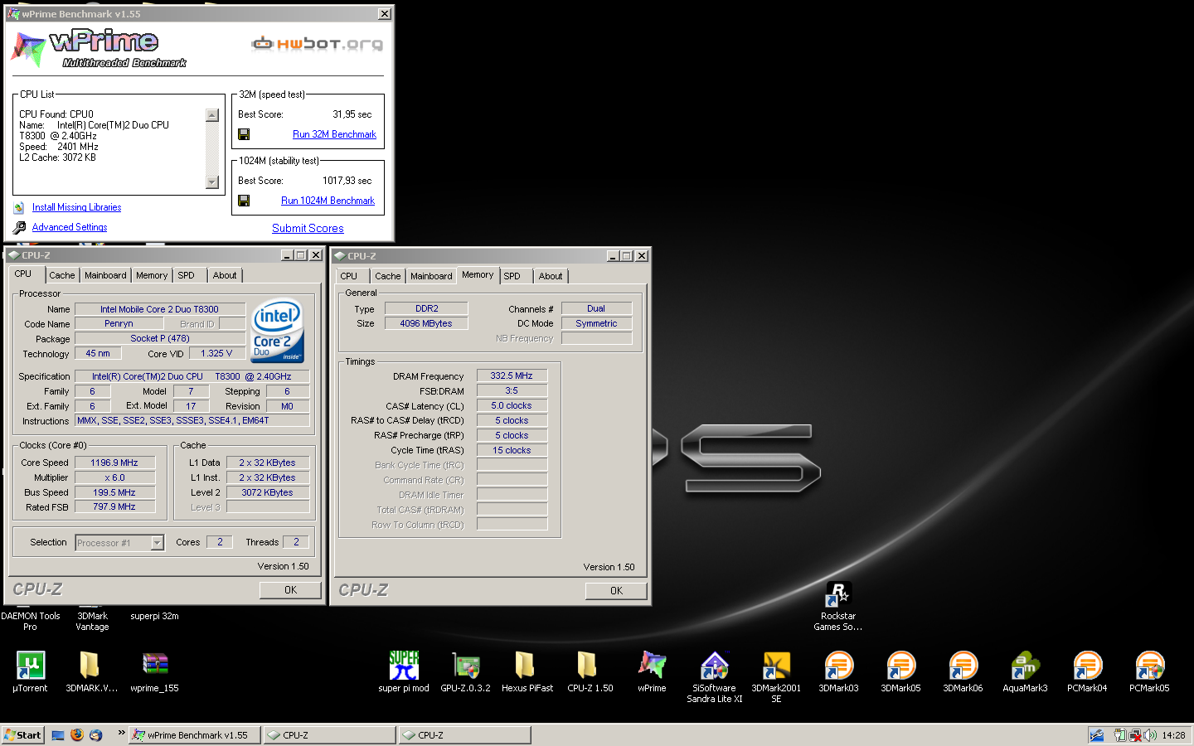Image resolution: width=1194 pixels, height=746 pixels.
Task: Click the volume icon in system tray
Action: (1151, 734)
